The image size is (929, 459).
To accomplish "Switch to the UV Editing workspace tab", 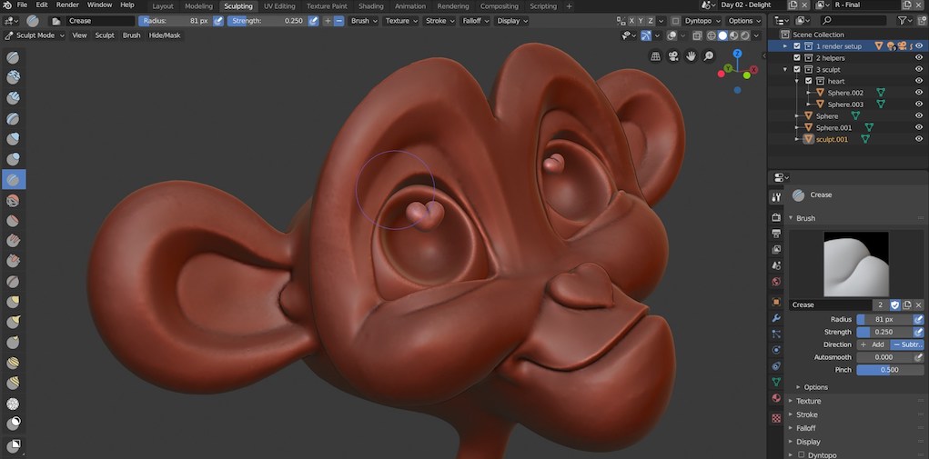I will (x=279, y=5).
